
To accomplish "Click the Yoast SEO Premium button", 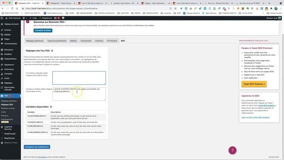I will pyautogui.click(x=254, y=84).
